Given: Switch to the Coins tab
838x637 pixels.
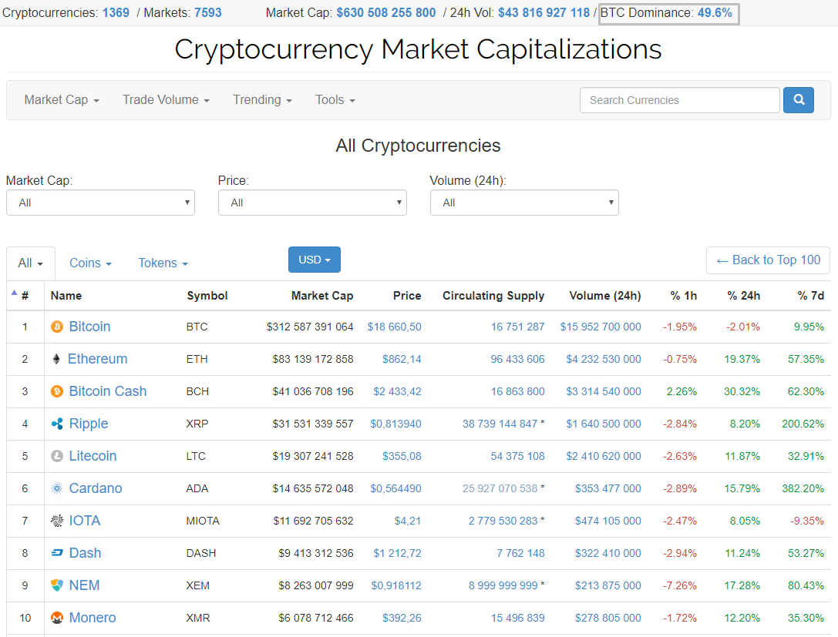Looking at the screenshot, I should click(90, 263).
